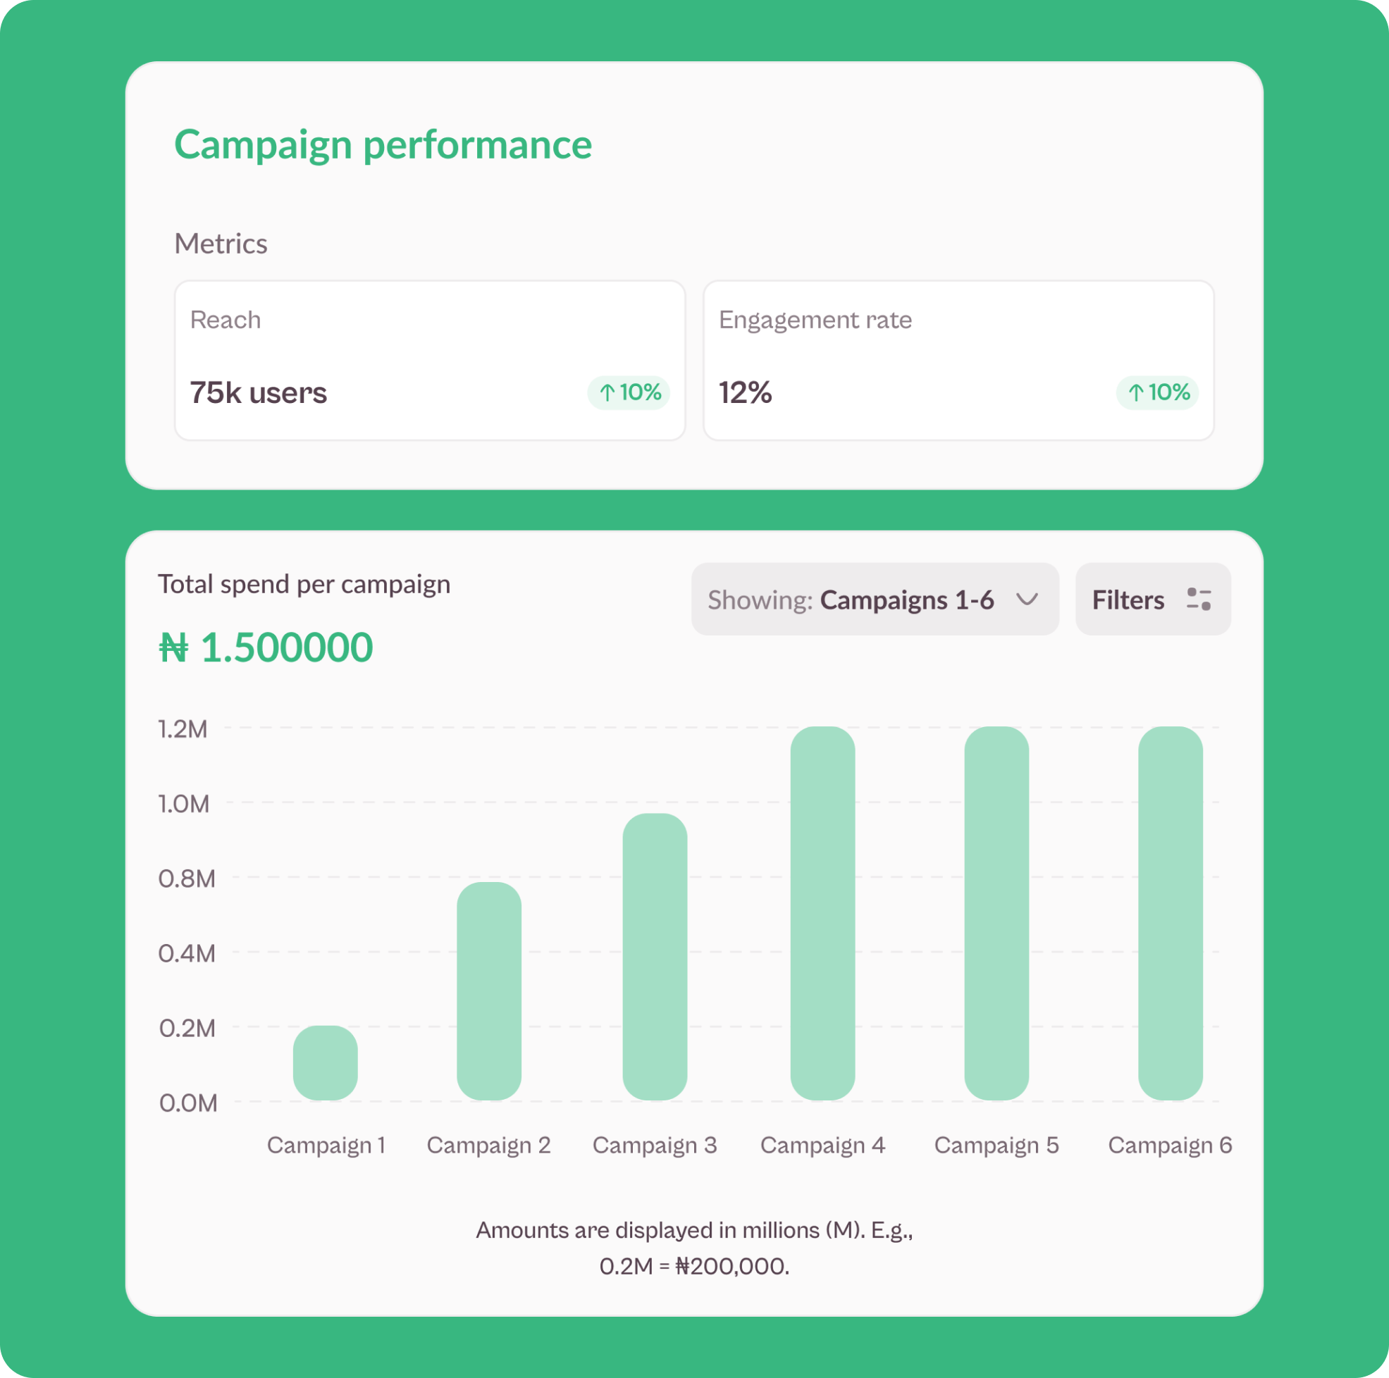This screenshot has width=1389, height=1378.
Task: Click the Campaign 2 bar
Action: 489,991
